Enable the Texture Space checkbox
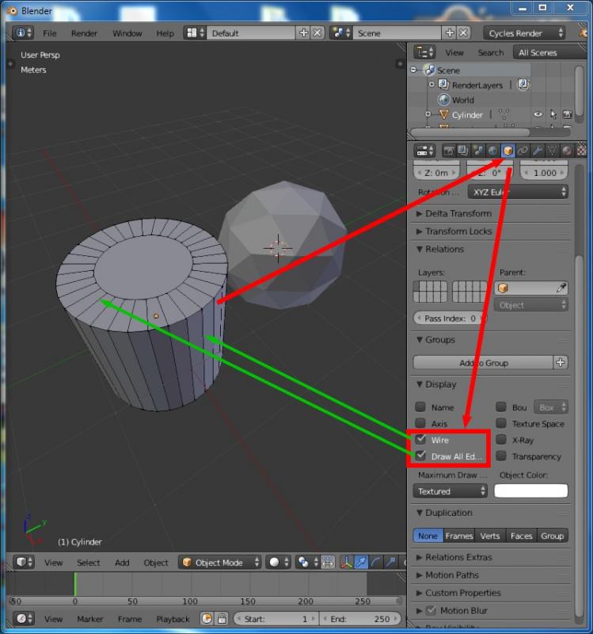Screen dimensions: 593x634 [x=501, y=423]
